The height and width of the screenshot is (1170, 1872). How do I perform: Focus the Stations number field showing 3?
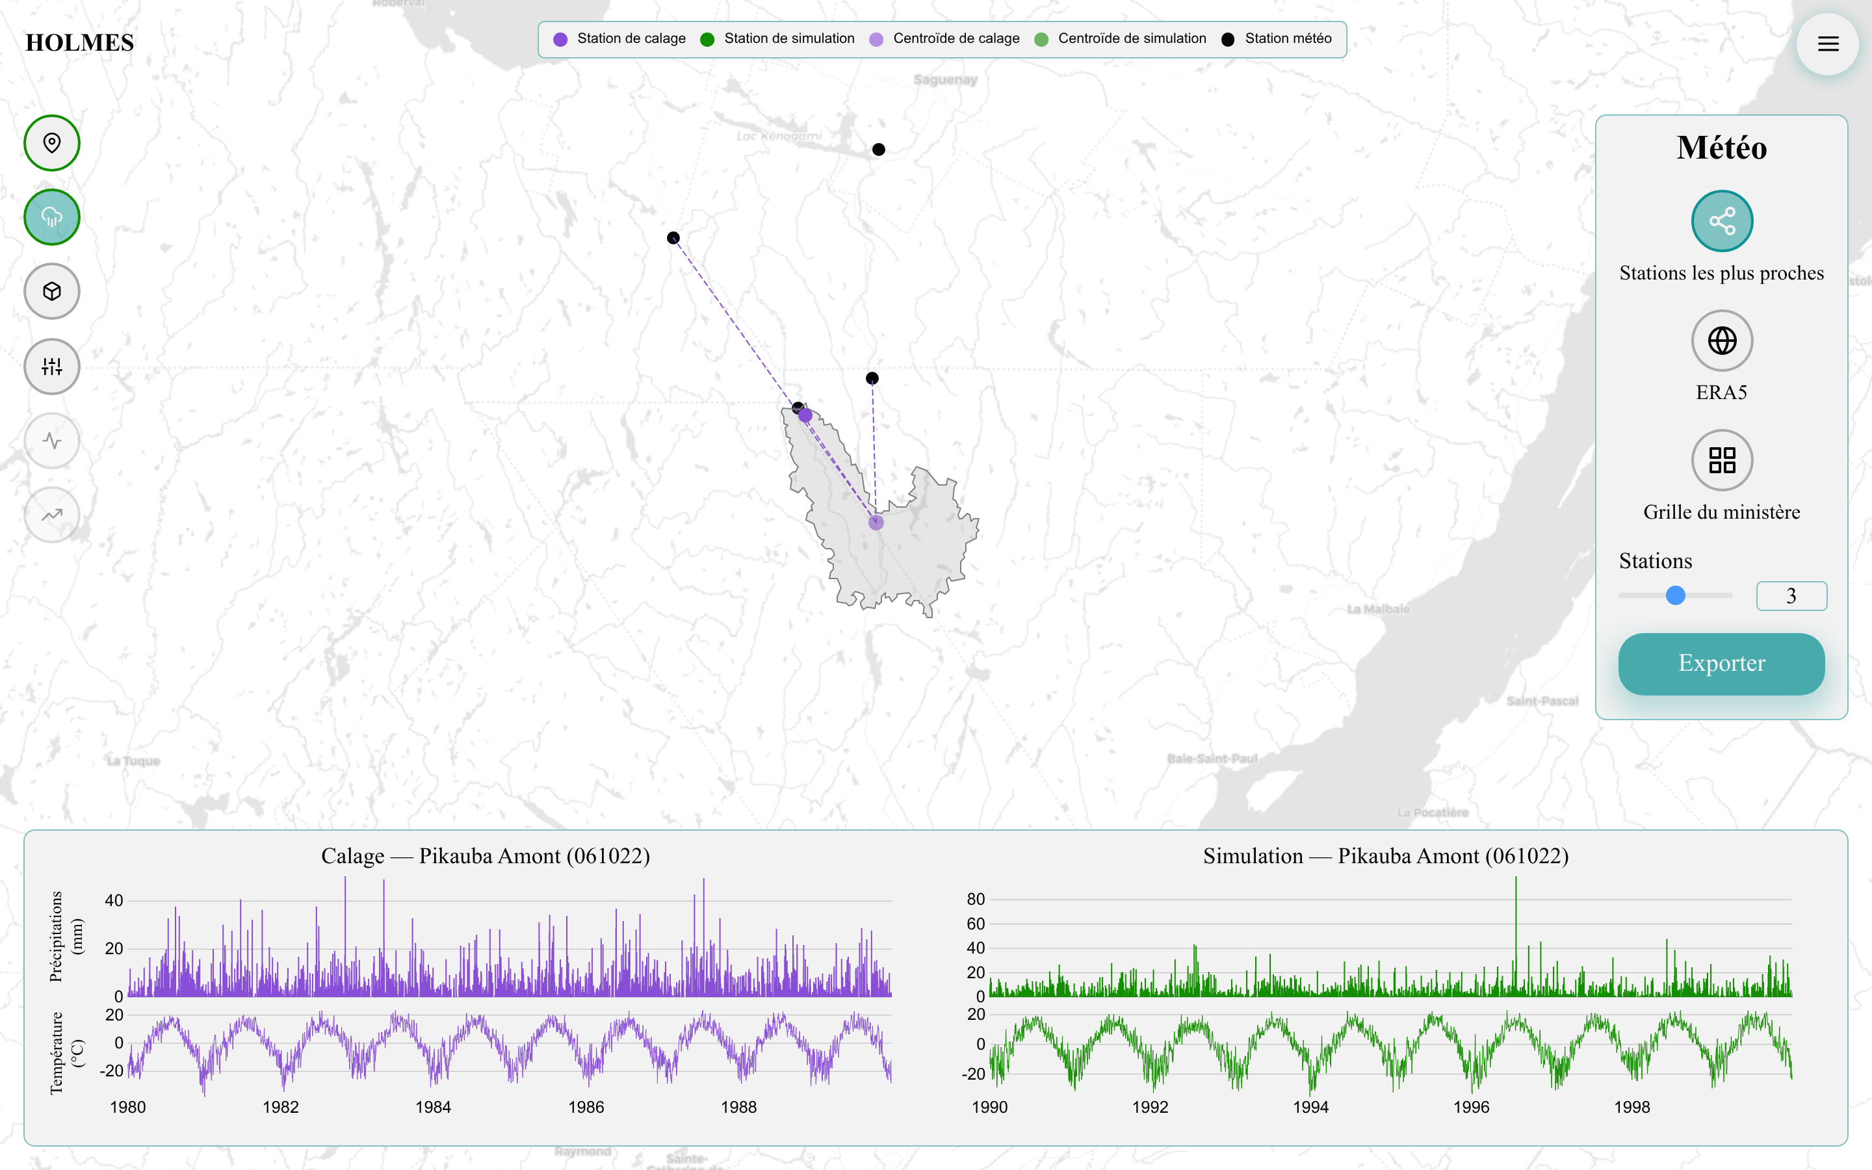1791,596
